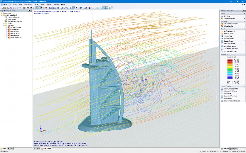The height and width of the screenshot is (153, 246).
Task: Click the Simulation Parameters icon in navigator tree
Action: point(6,21)
